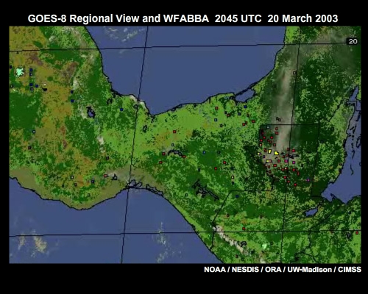Click the cyan cloud marker in the upper-left land area
This screenshot has height=294, width=368.
coord(20,72)
